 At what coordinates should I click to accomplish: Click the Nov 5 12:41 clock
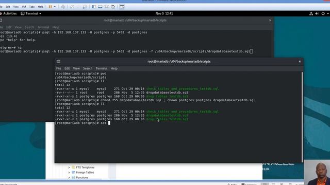(x=164, y=13)
